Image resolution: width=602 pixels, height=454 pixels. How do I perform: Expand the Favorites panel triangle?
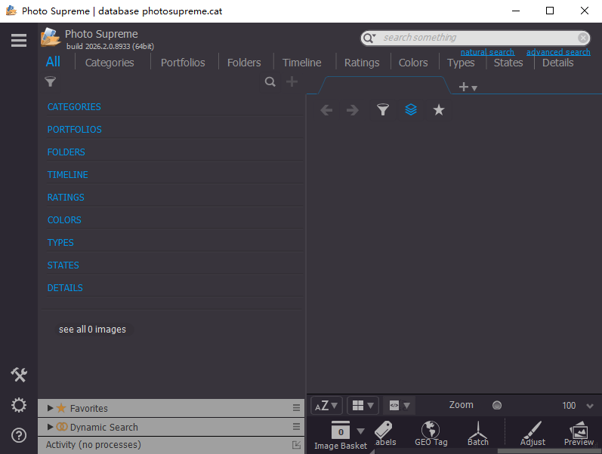(51, 408)
